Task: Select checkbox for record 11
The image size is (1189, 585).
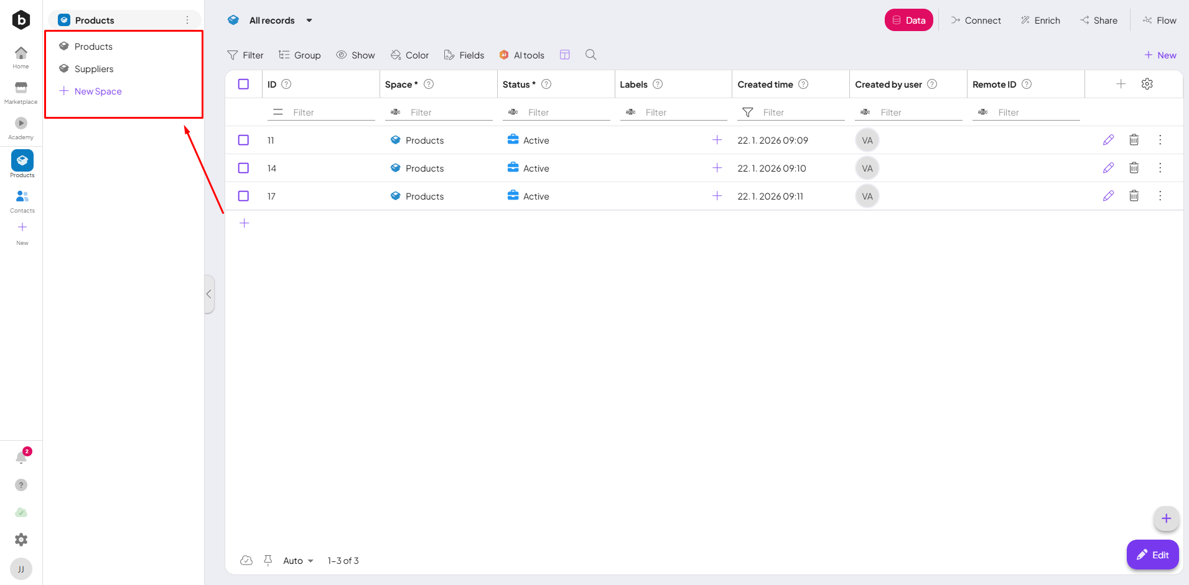Action: pyautogui.click(x=243, y=140)
